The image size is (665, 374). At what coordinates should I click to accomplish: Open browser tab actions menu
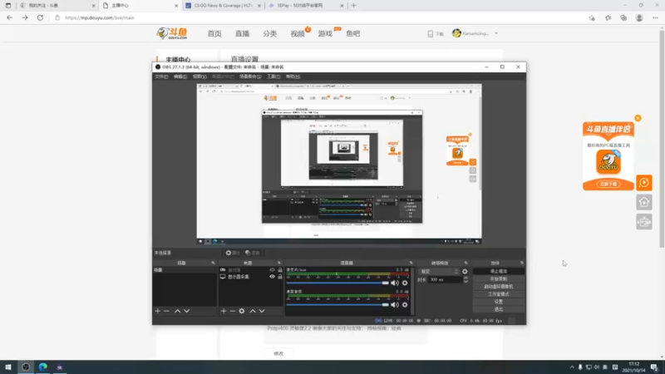(8, 6)
